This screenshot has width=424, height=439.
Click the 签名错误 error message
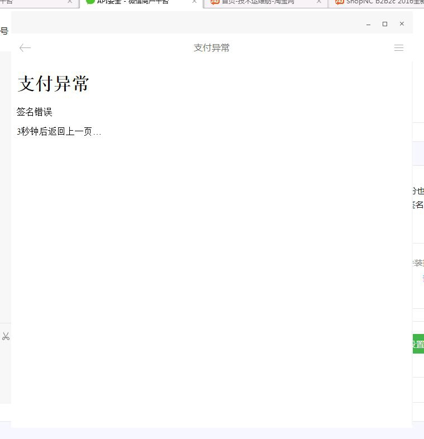coord(35,112)
